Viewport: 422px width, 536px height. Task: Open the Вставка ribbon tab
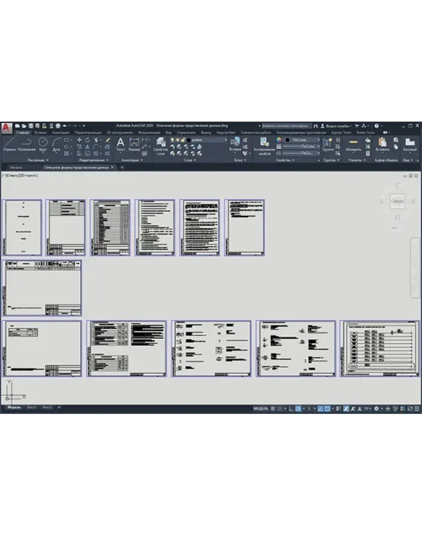click(x=40, y=133)
